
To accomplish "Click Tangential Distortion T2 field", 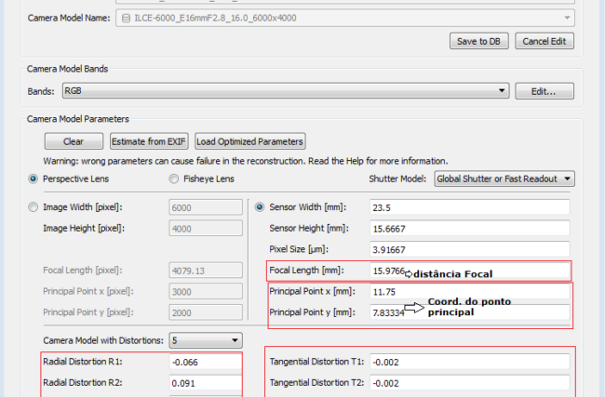I will pos(469,383).
